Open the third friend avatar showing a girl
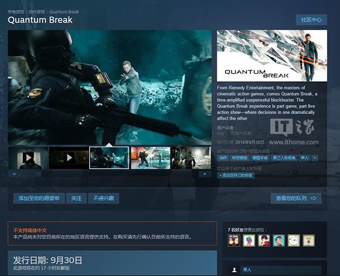The image size is (340, 276). 264,240
